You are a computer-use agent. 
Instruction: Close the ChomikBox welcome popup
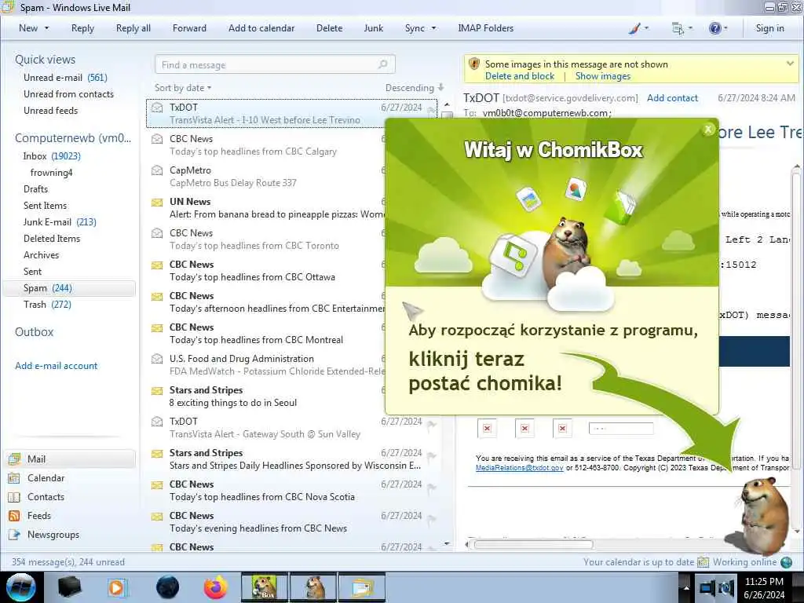(708, 130)
